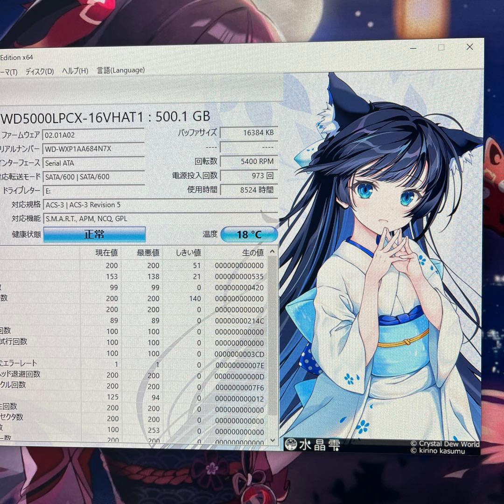Open the テーマ(T) menu

point(9,72)
